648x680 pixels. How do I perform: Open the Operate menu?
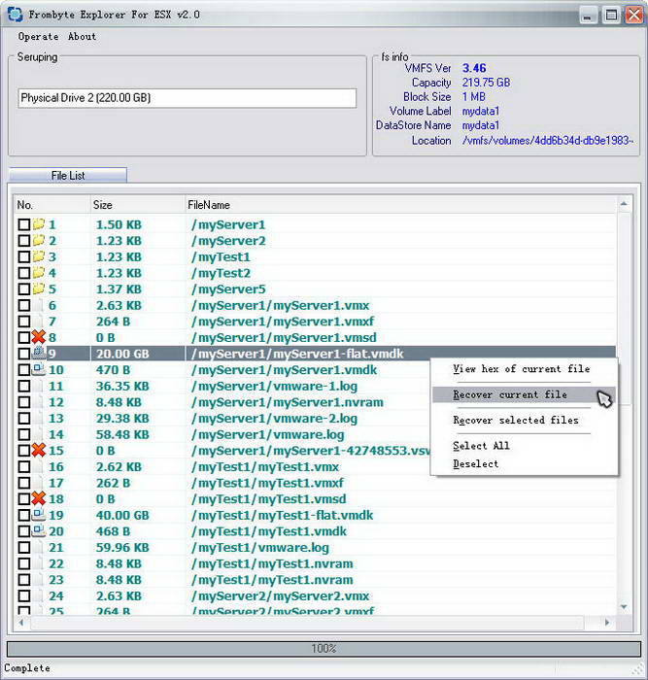[38, 37]
